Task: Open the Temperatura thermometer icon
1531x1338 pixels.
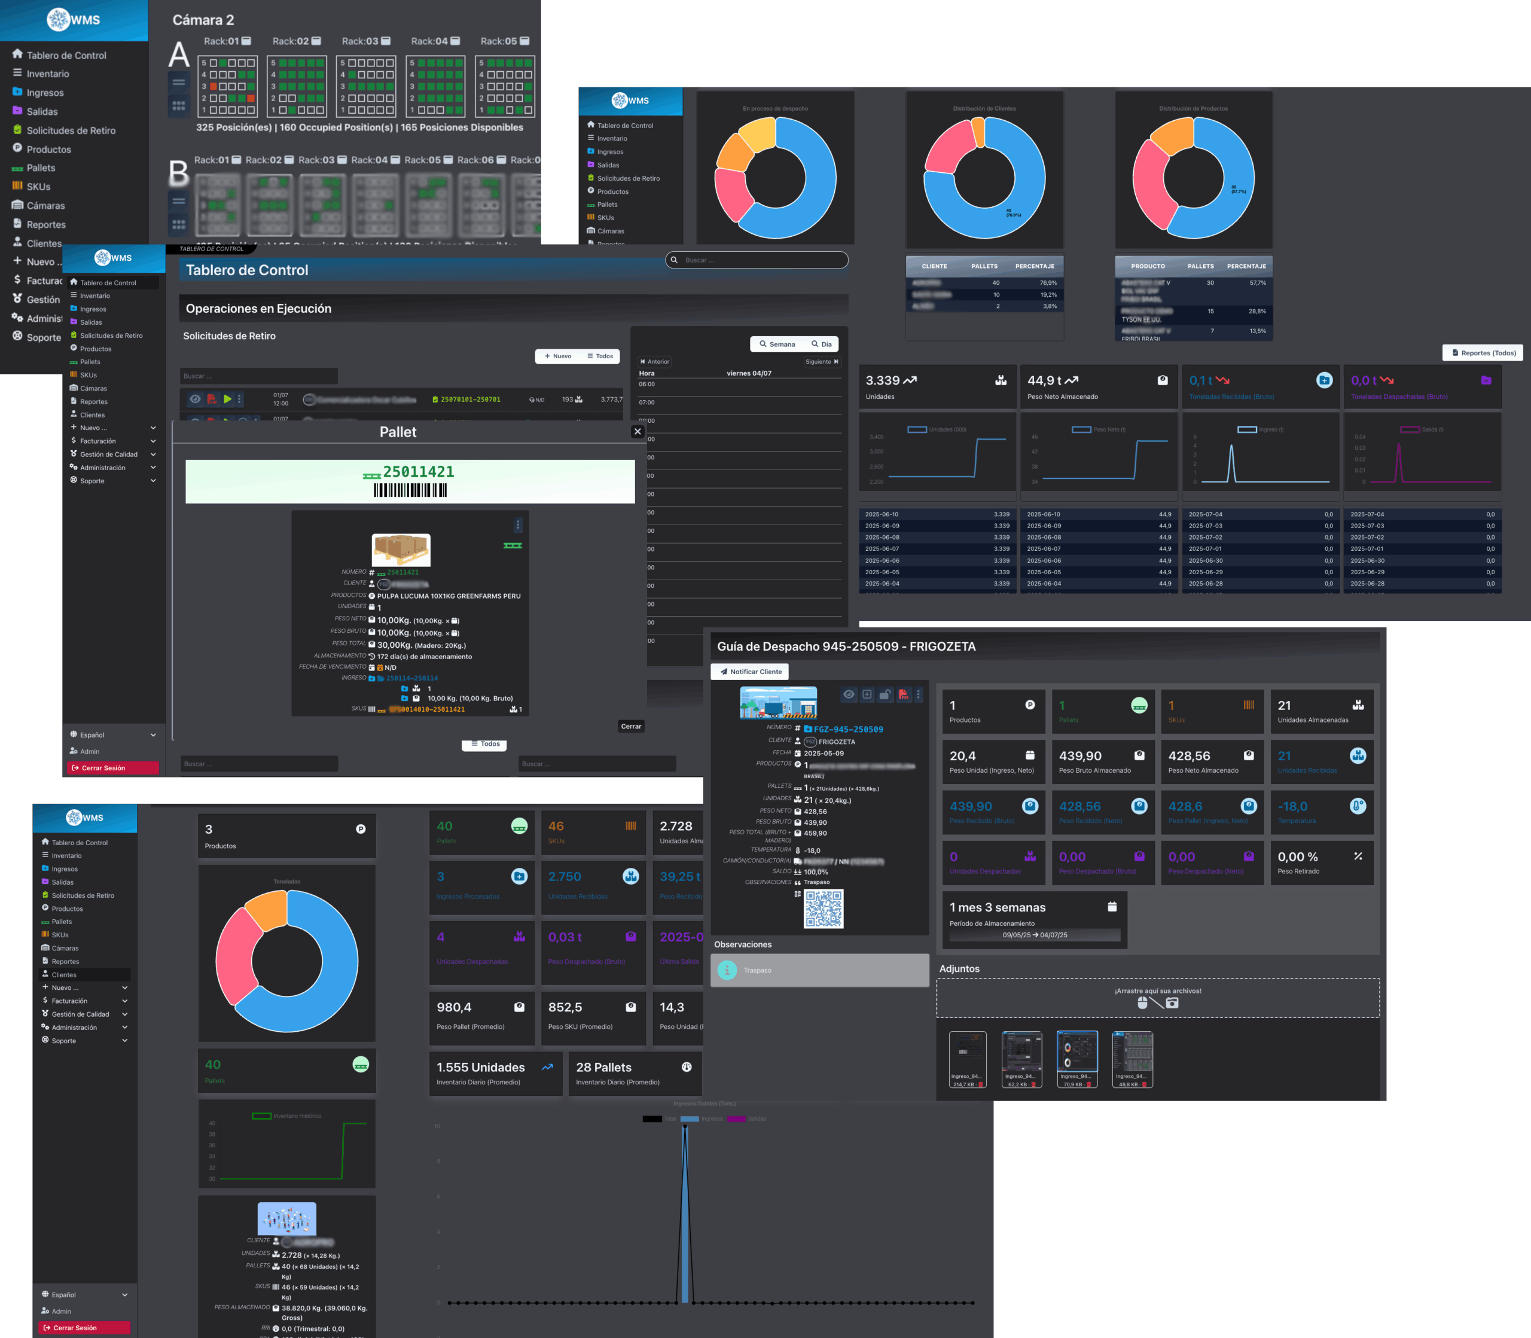Action: coord(1358,806)
